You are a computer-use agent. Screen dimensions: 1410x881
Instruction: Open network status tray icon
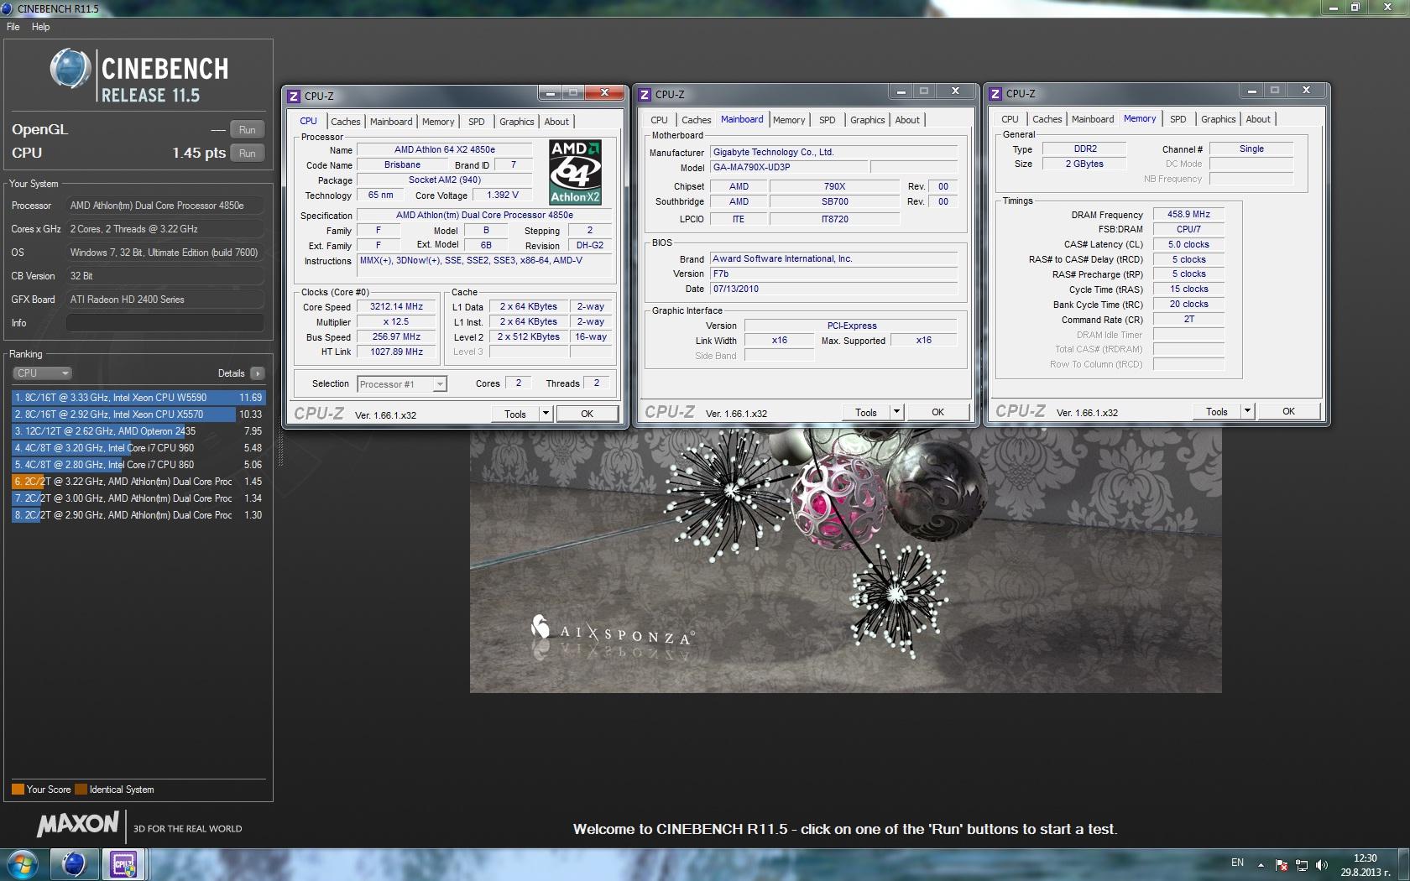[1302, 864]
